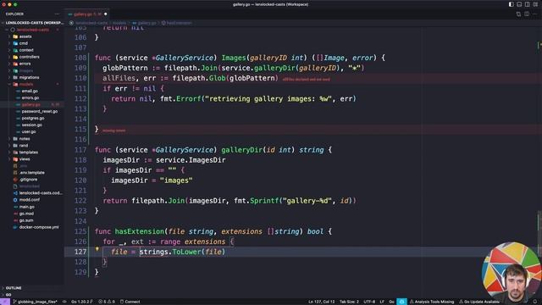The image size is (542, 305).
Task: Open main.go file
Action: [x=26, y=207]
